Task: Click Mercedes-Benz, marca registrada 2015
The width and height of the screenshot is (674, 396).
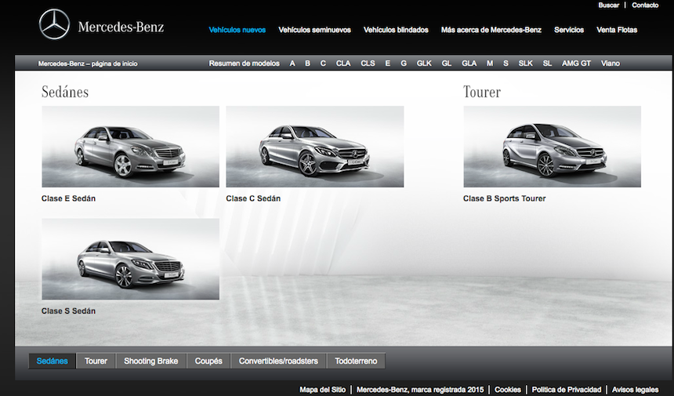Action: pos(420,390)
